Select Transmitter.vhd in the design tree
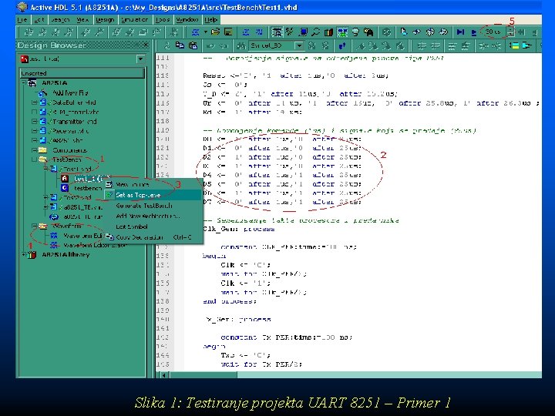This screenshot has width=555, height=416. [x=75, y=122]
